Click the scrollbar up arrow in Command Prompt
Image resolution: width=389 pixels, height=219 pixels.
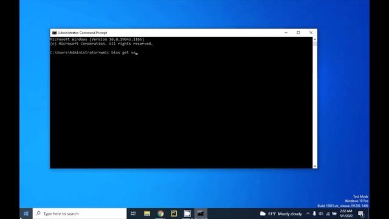click(x=315, y=39)
